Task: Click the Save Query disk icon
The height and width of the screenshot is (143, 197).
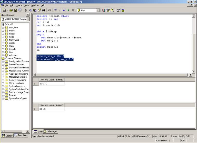Action: point(16,10)
